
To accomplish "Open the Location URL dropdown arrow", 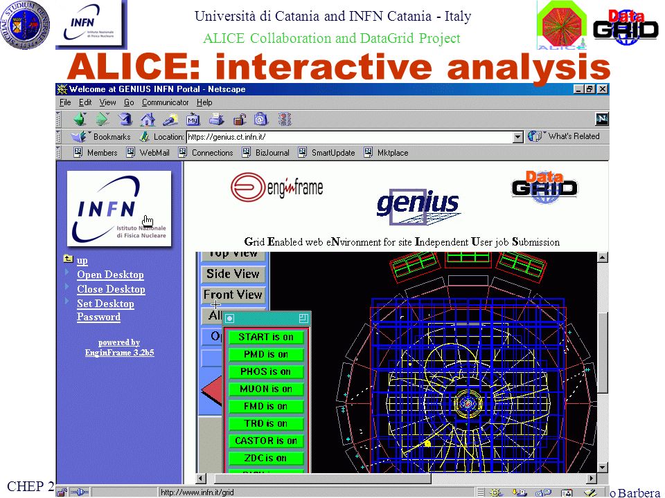I will [518, 137].
